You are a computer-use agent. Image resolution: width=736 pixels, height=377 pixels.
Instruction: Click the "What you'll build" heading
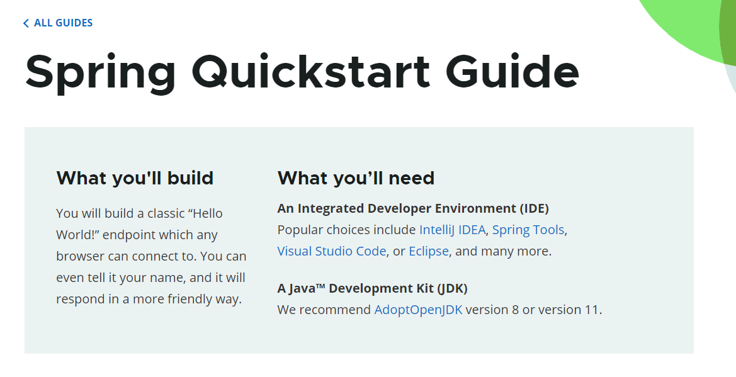[135, 178]
